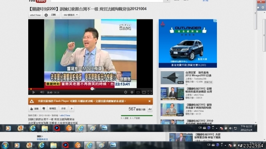266x149 pixels.
Task: Play the paused YouTube video
Action: 33,92
